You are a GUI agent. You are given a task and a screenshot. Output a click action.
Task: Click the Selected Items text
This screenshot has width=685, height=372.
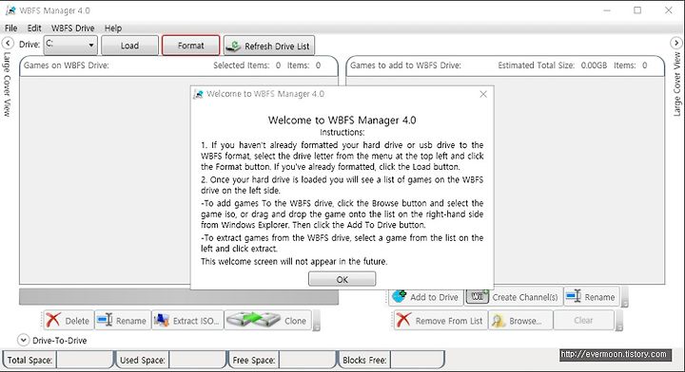(x=246, y=65)
